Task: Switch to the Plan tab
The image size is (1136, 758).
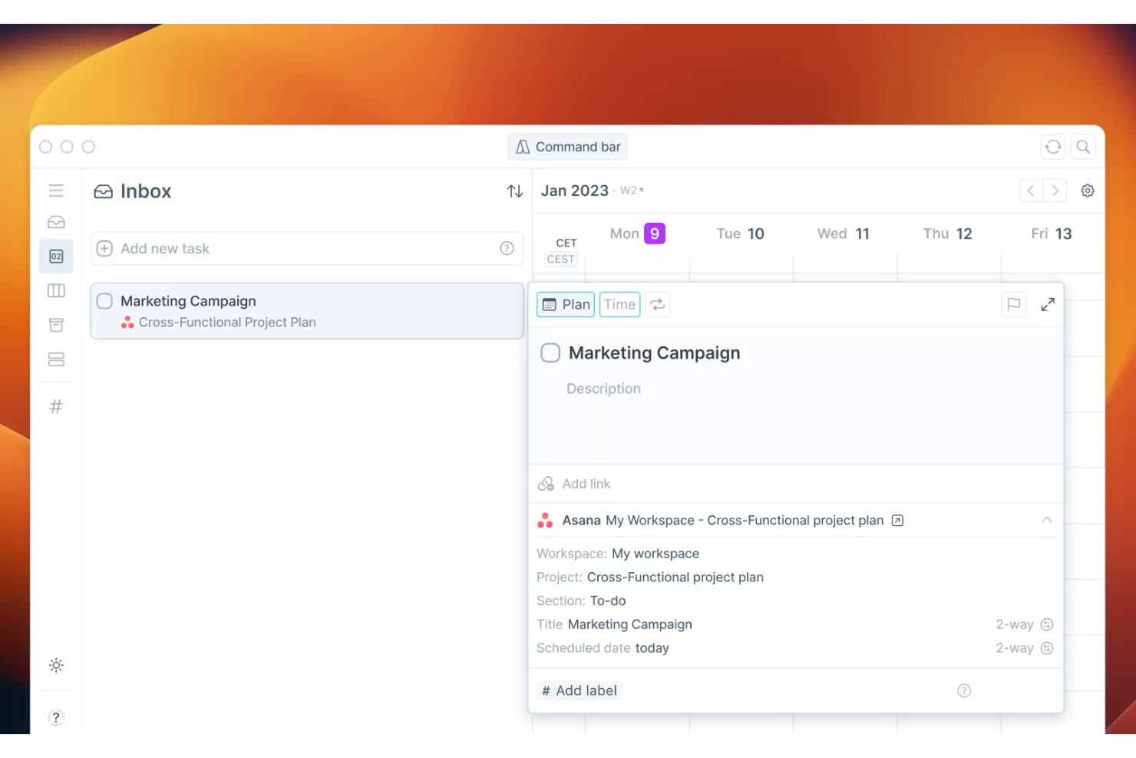Action: click(x=566, y=305)
